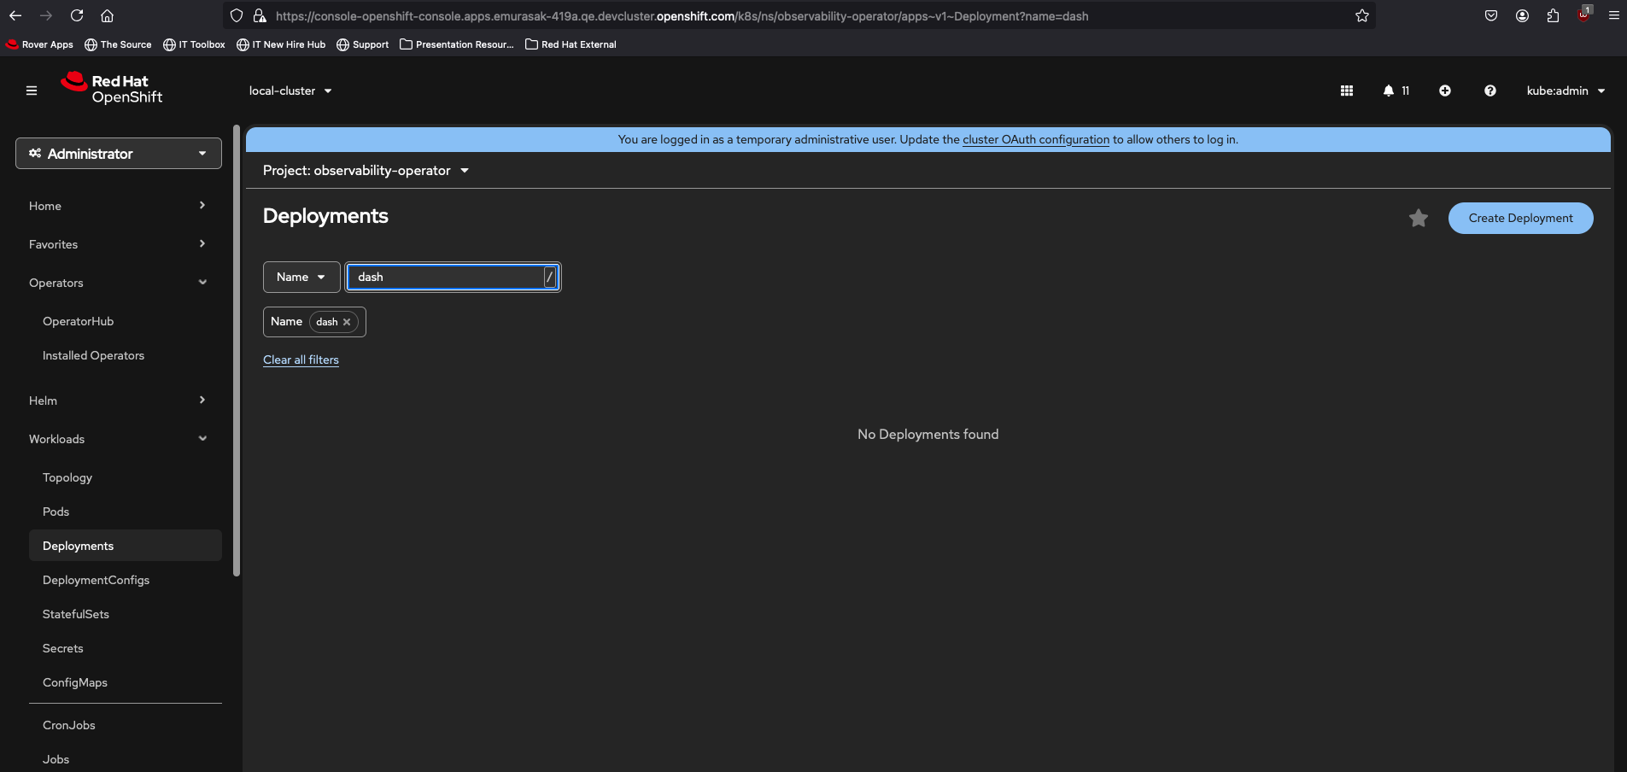Open the browser extensions puzzle icon
This screenshot has height=772, width=1627.
click(x=1553, y=15)
